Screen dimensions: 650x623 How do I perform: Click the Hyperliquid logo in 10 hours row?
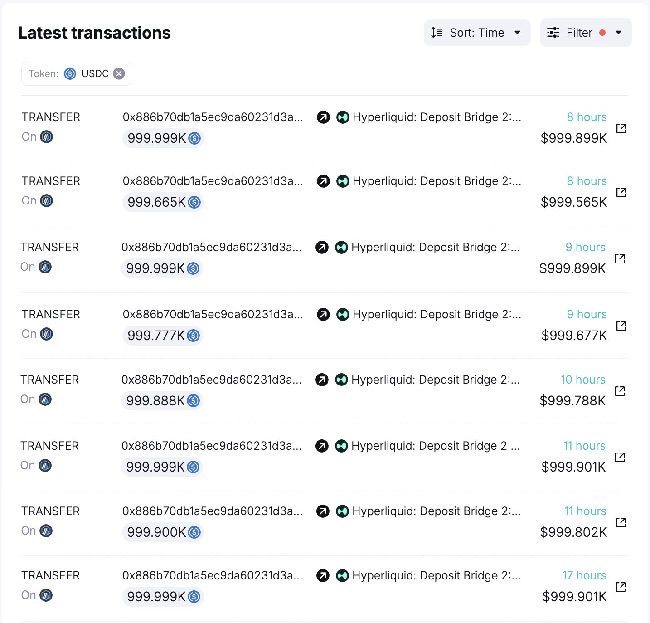341,380
